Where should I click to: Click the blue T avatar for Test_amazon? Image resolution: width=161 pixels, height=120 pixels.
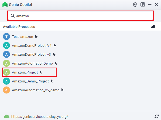pos(6,36)
